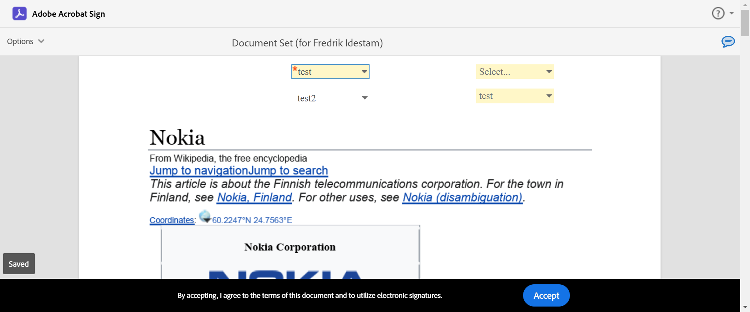
Task: Open the Nokia (disambiguation) link
Action: (x=462, y=198)
